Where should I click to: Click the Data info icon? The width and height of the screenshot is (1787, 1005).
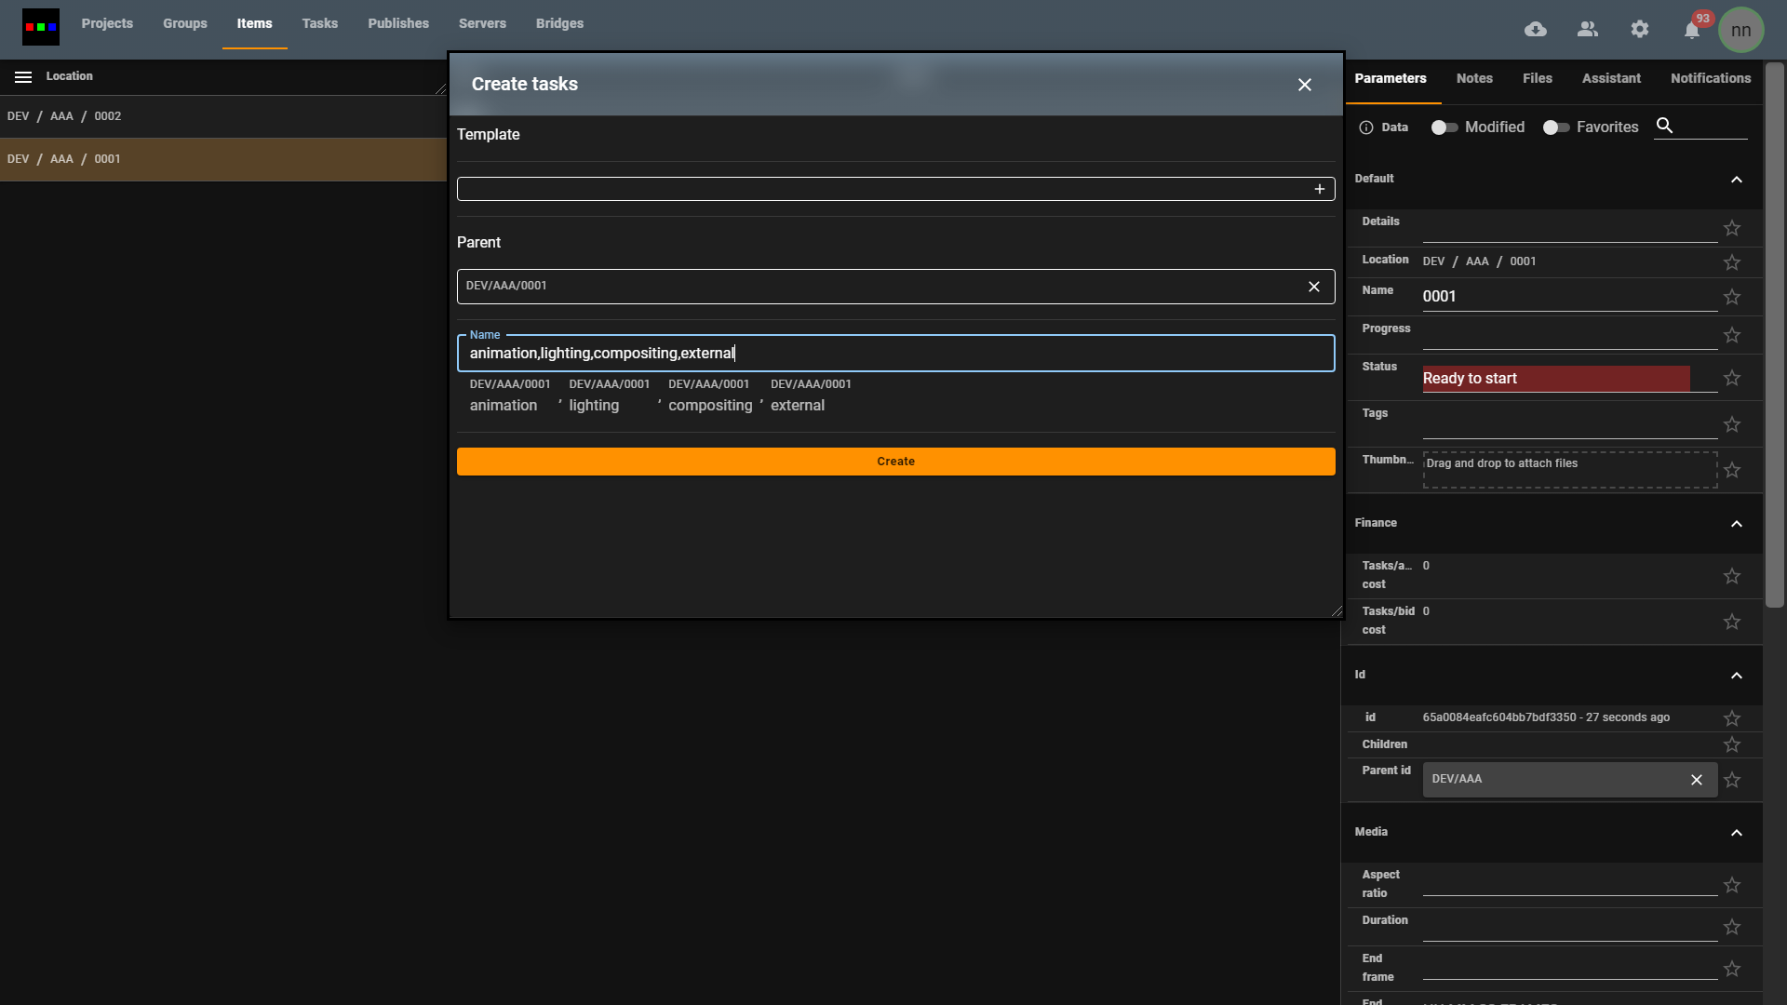coord(1365,127)
